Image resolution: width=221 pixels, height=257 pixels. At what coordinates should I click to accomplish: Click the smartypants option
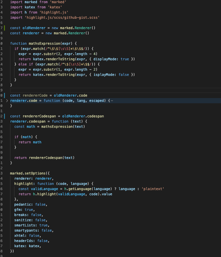pos(34,231)
